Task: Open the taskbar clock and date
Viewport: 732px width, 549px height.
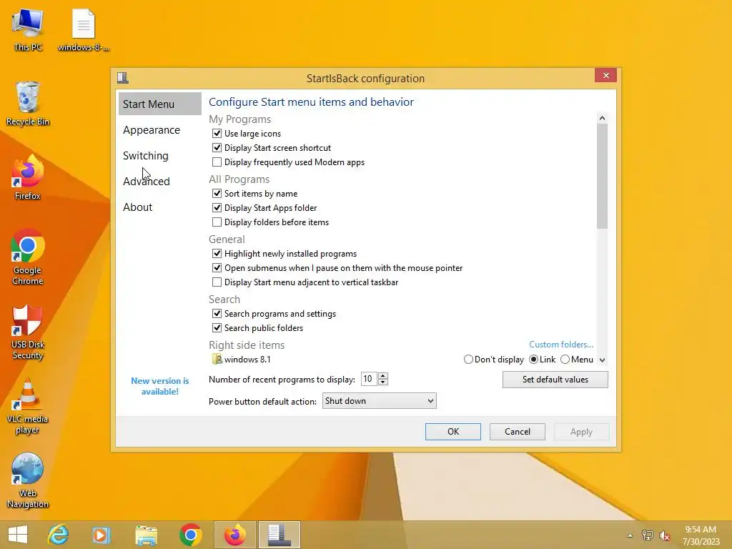Action: click(701, 535)
